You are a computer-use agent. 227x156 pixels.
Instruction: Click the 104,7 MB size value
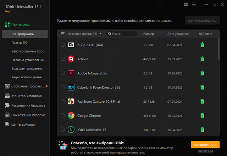150,130
